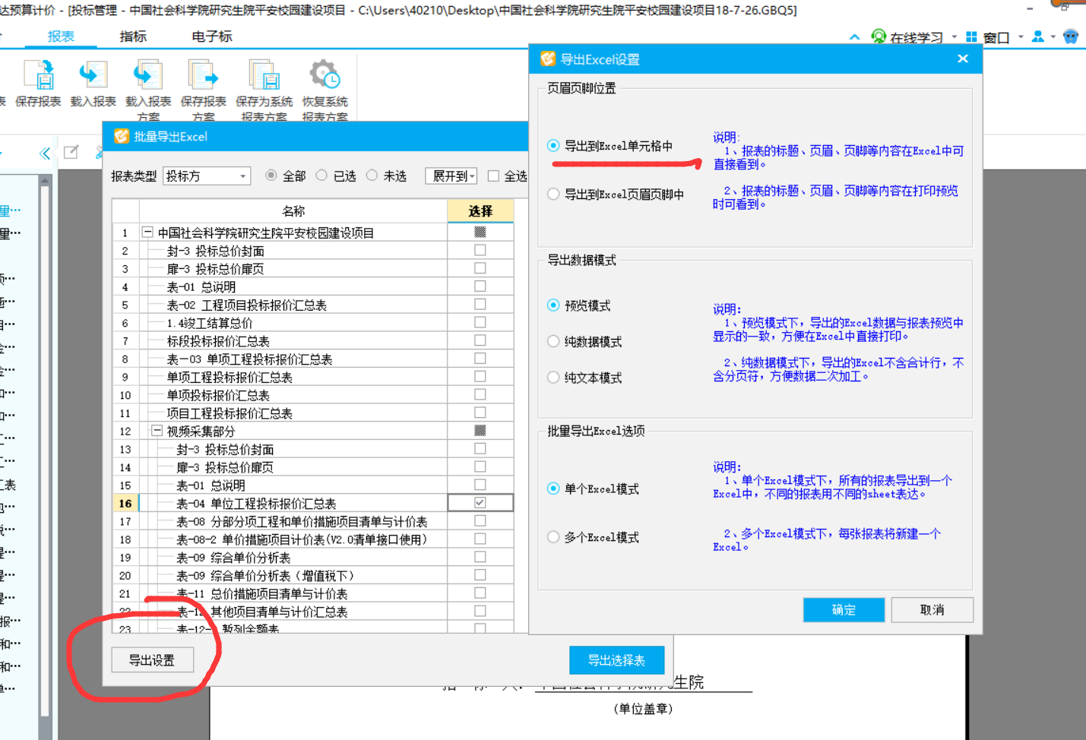Open the 在线学习 menu
Viewport: 1086px width, 740px height.
[x=916, y=37]
